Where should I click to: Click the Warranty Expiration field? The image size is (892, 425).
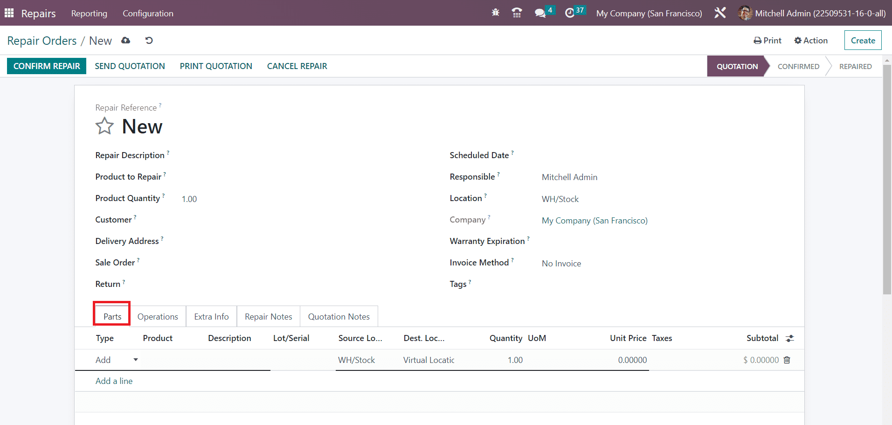pos(662,242)
